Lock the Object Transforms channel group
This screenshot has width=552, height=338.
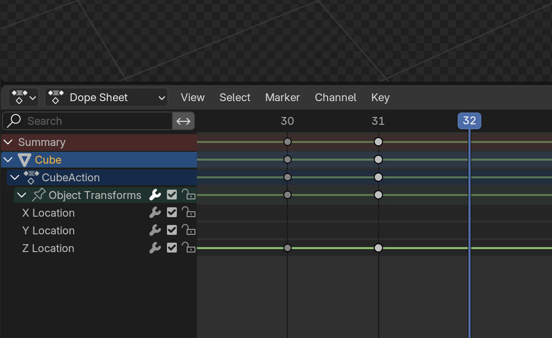tap(189, 195)
